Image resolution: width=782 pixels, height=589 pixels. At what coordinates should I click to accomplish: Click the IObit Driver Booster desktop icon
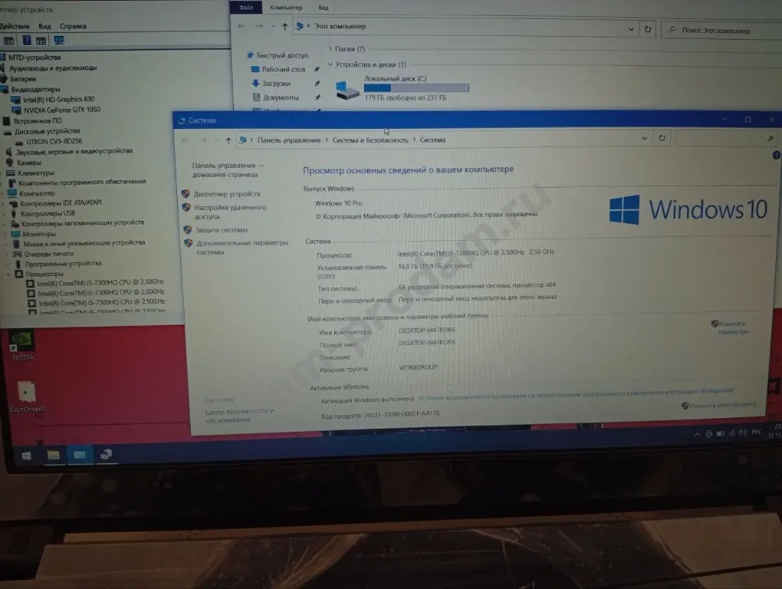click(x=27, y=395)
